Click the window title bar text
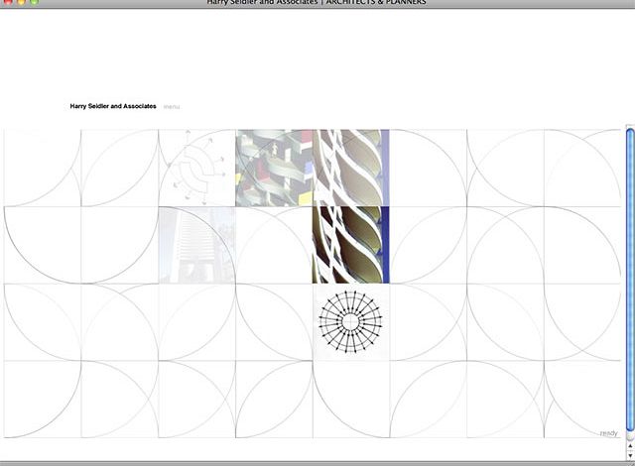The image size is (635, 466). click(x=317, y=3)
